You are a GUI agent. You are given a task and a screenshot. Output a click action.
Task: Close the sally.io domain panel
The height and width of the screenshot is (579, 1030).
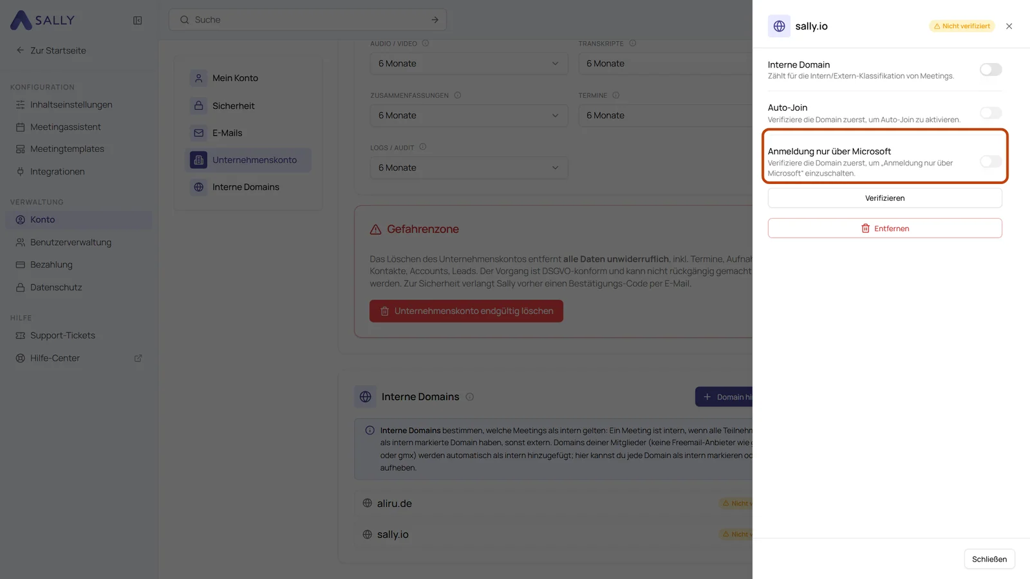coord(1009,26)
